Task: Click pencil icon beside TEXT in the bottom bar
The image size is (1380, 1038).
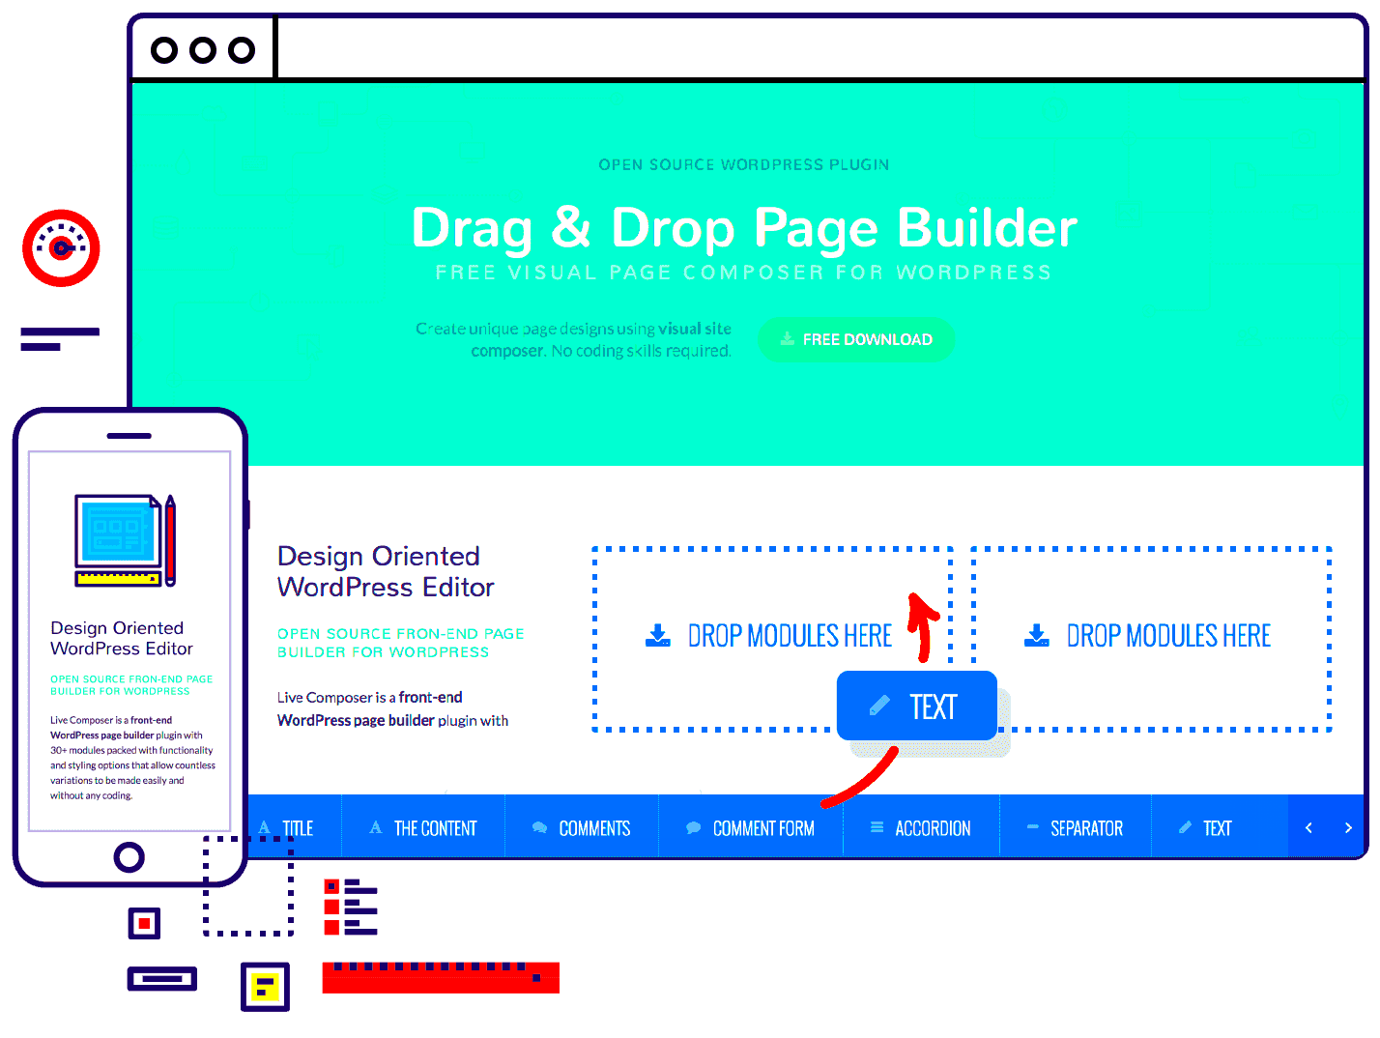Action: (1185, 827)
